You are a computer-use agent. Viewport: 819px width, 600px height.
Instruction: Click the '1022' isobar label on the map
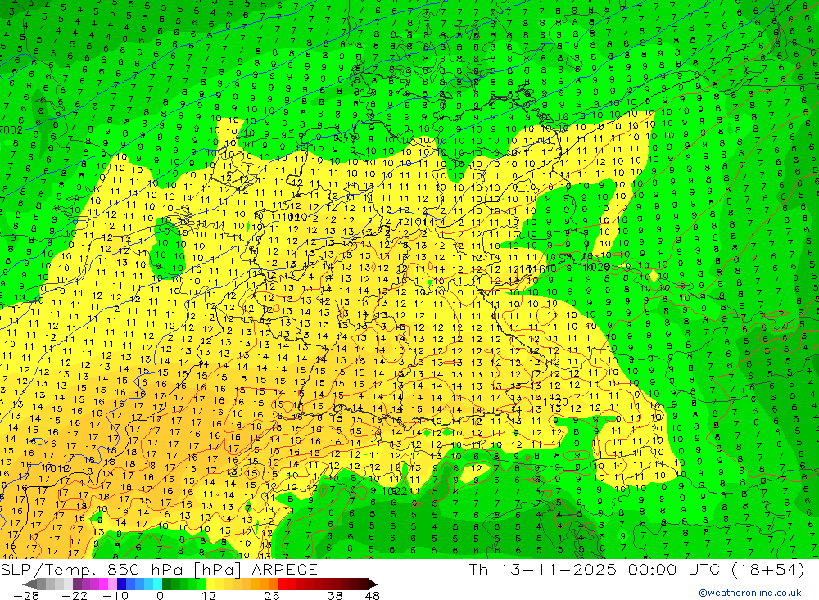pos(395,491)
